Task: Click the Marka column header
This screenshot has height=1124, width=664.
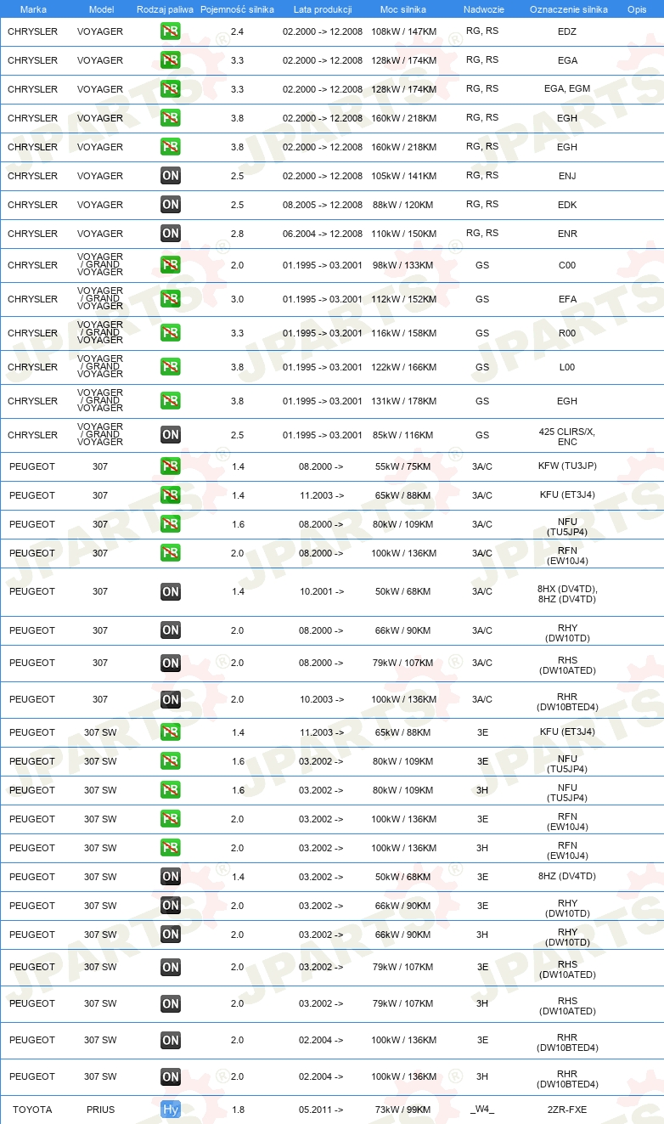Action: [33, 9]
